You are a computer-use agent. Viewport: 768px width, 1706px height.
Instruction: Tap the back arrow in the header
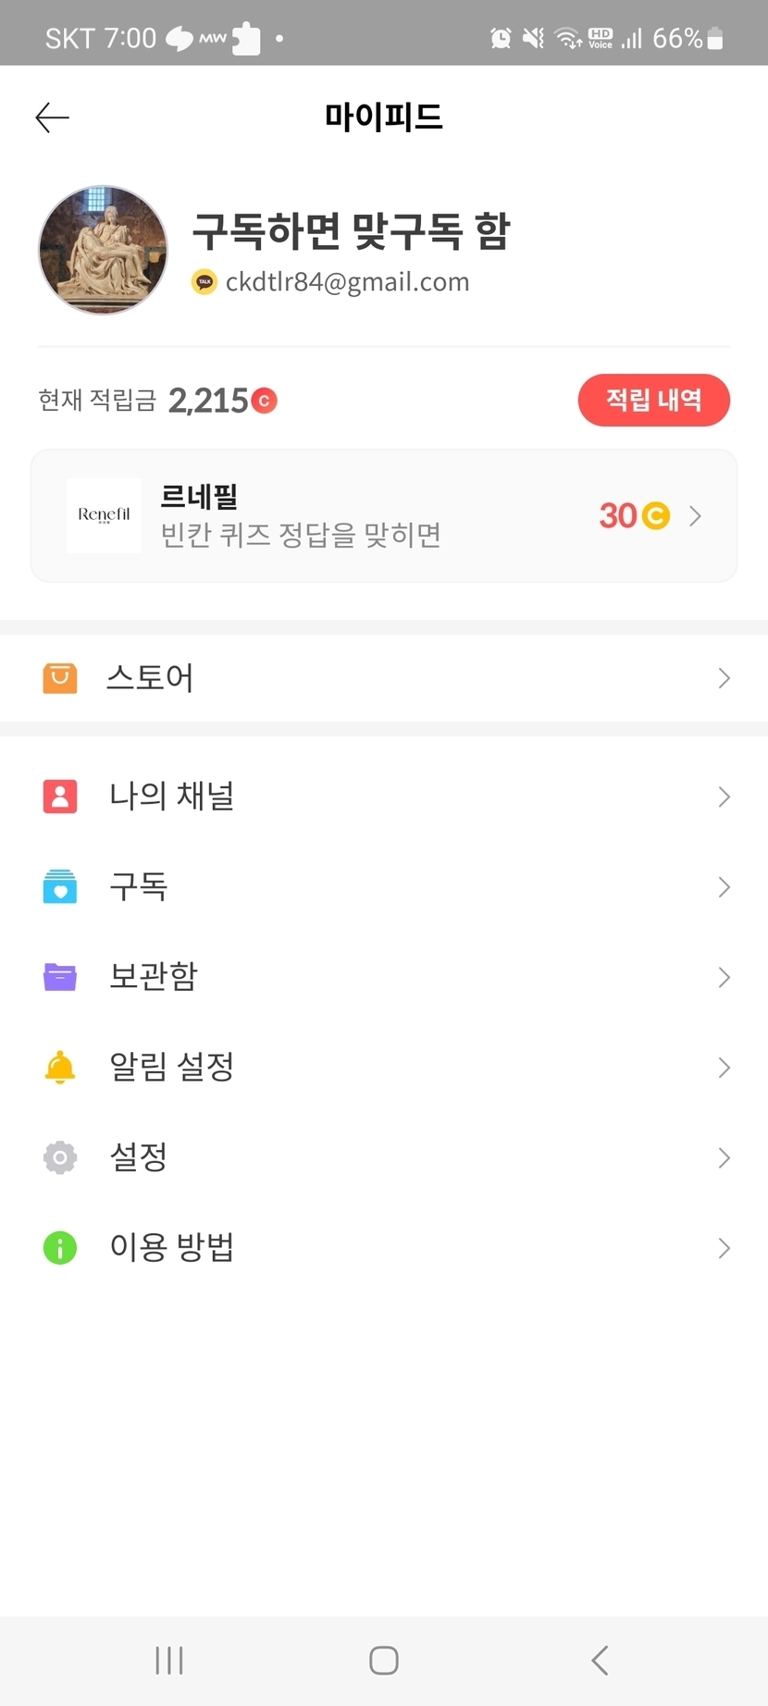53,117
